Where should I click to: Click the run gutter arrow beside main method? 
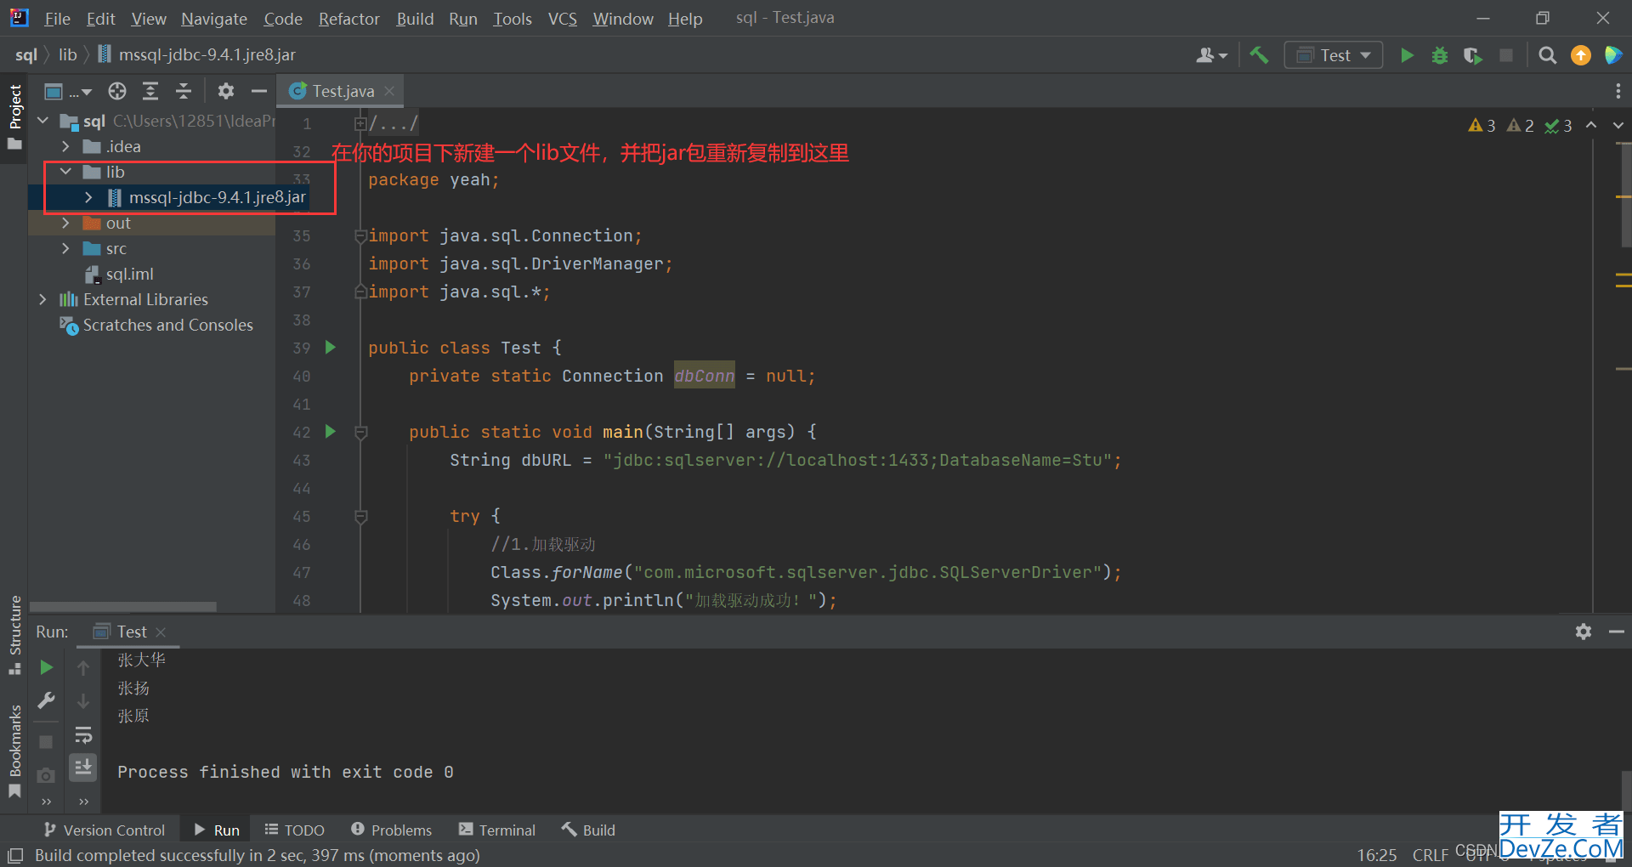(331, 431)
